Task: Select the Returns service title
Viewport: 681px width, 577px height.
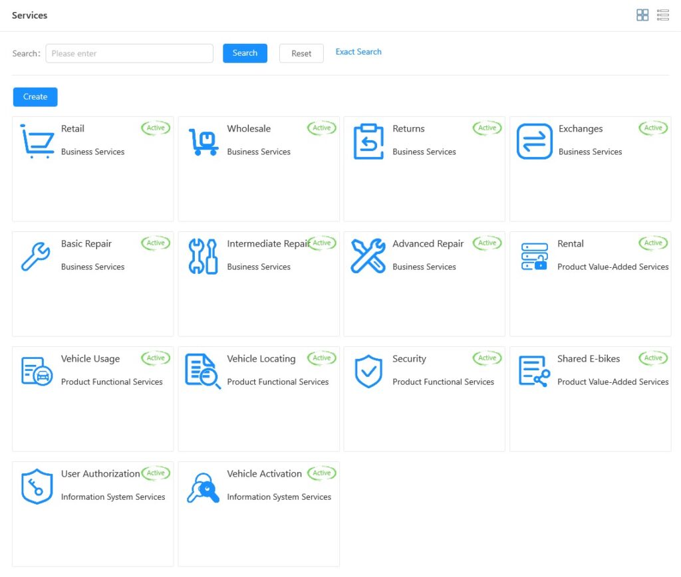Action: [x=409, y=128]
